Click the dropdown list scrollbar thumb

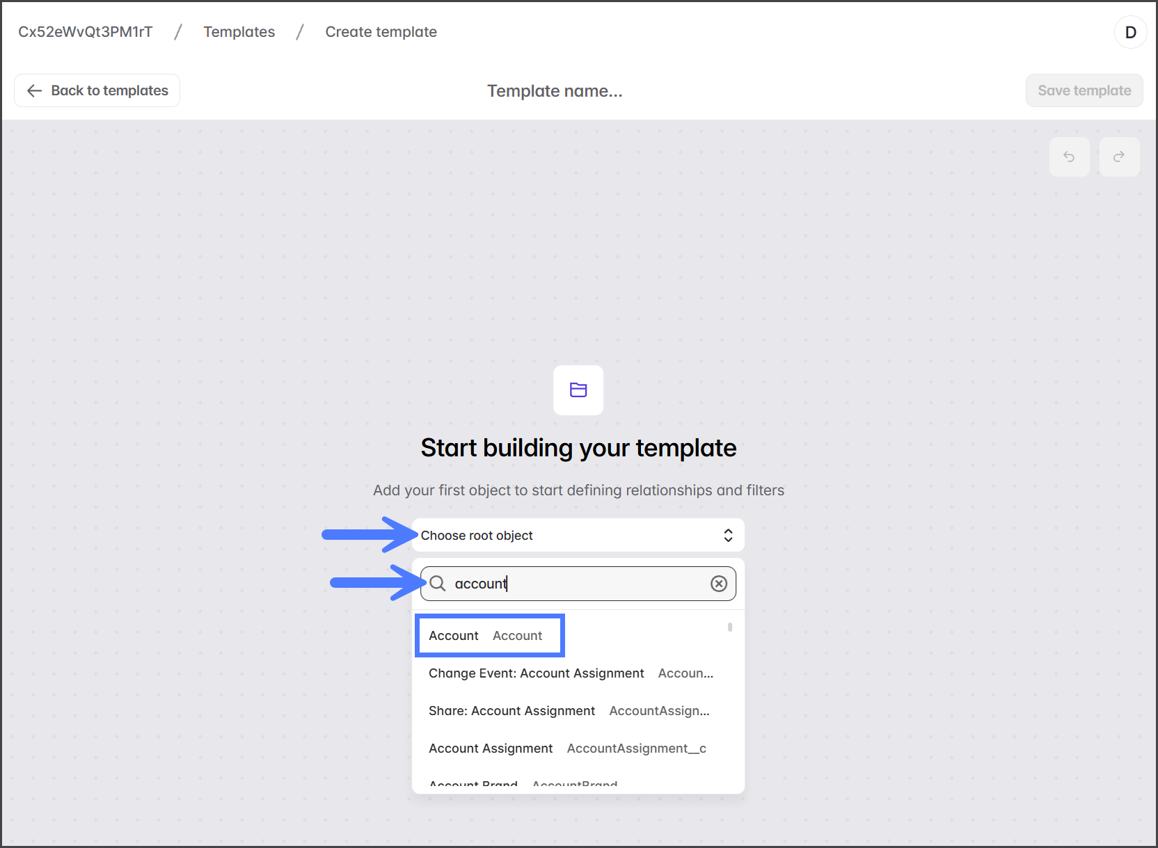pos(729,627)
